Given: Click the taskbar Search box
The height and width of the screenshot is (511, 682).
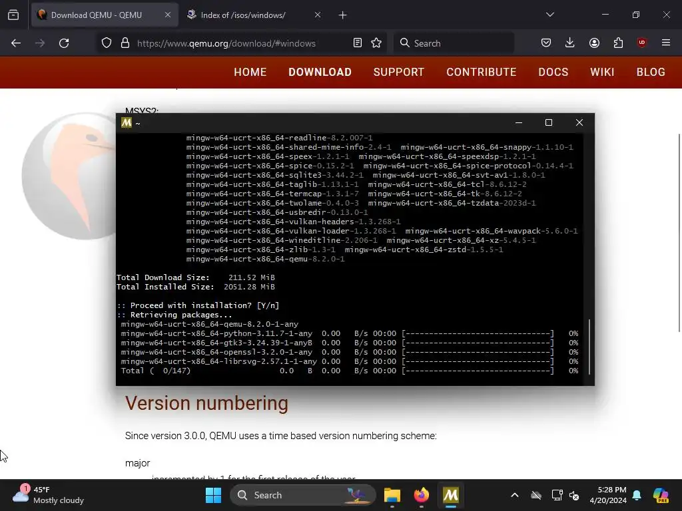Looking at the screenshot, I should (x=303, y=495).
